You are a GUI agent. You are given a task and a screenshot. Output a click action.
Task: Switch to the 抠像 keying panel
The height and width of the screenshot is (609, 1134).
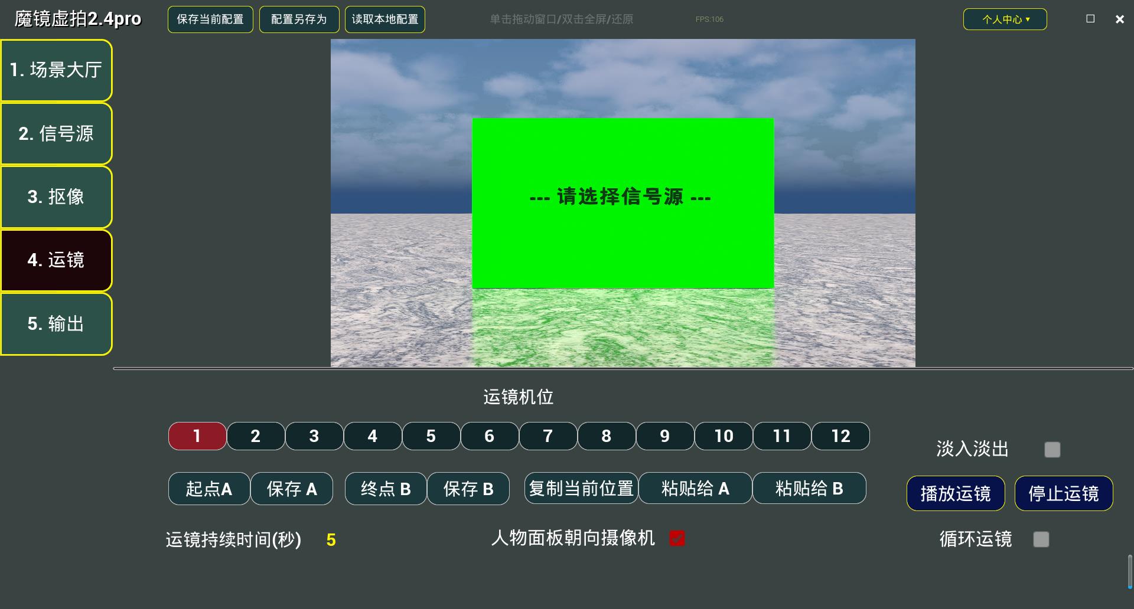coord(56,197)
